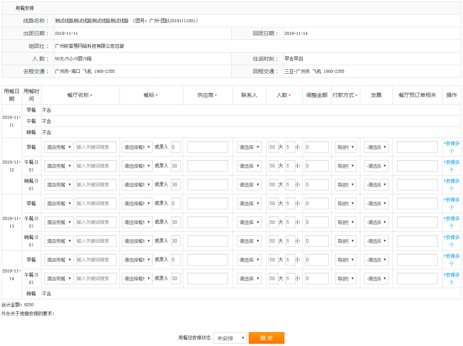The height and width of the screenshot is (346, 463).
Task: Expand 付款方式 dropdown for 2019-11-12 晚餐 row
Action: tap(345, 185)
